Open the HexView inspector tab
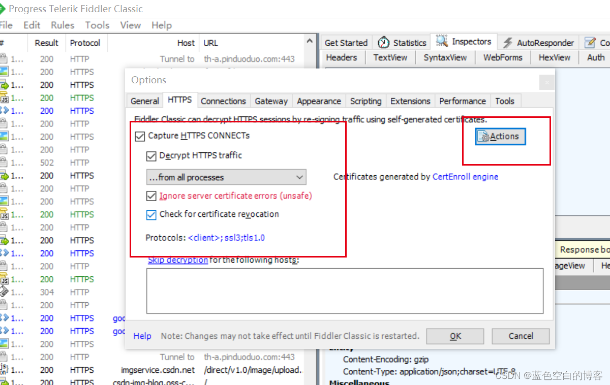Viewport: 610px width, 385px height. (555, 57)
